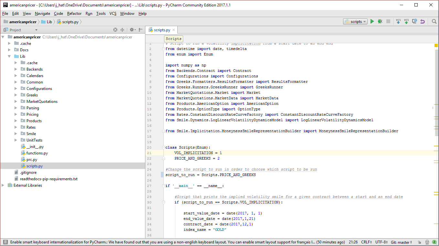This screenshot has width=439, height=246.
Task: Toggle tool window quick access icon in status bar
Action: [x=5, y=242]
